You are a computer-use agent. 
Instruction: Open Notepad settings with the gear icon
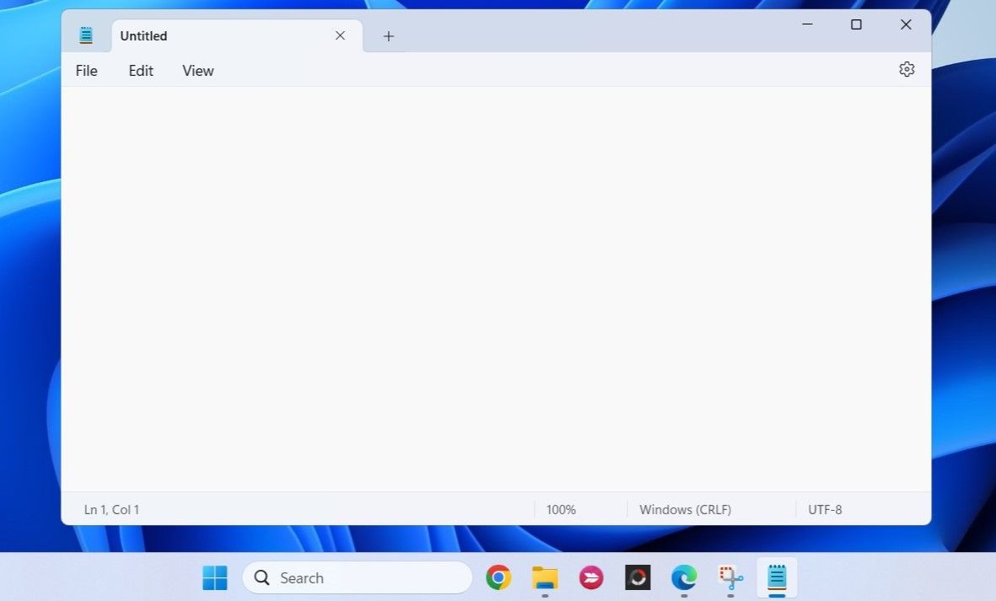(x=907, y=69)
